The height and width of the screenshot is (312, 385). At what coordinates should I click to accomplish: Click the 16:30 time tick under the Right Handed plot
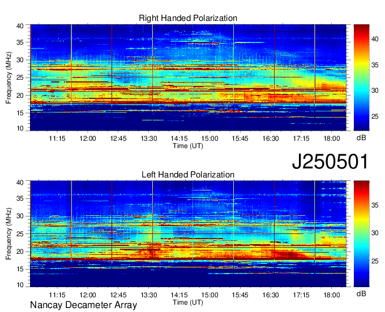coord(271,138)
